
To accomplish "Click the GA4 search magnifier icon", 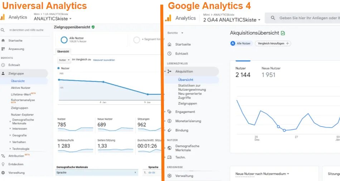I will point(273,18).
